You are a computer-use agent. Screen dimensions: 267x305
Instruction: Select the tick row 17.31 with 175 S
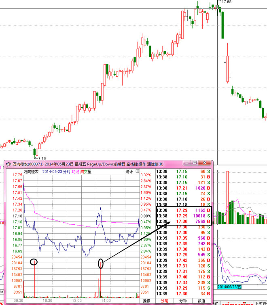pyautogui.click(x=183, y=272)
